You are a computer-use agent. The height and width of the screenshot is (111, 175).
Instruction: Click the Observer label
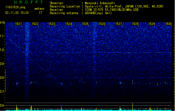coord(56,3)
